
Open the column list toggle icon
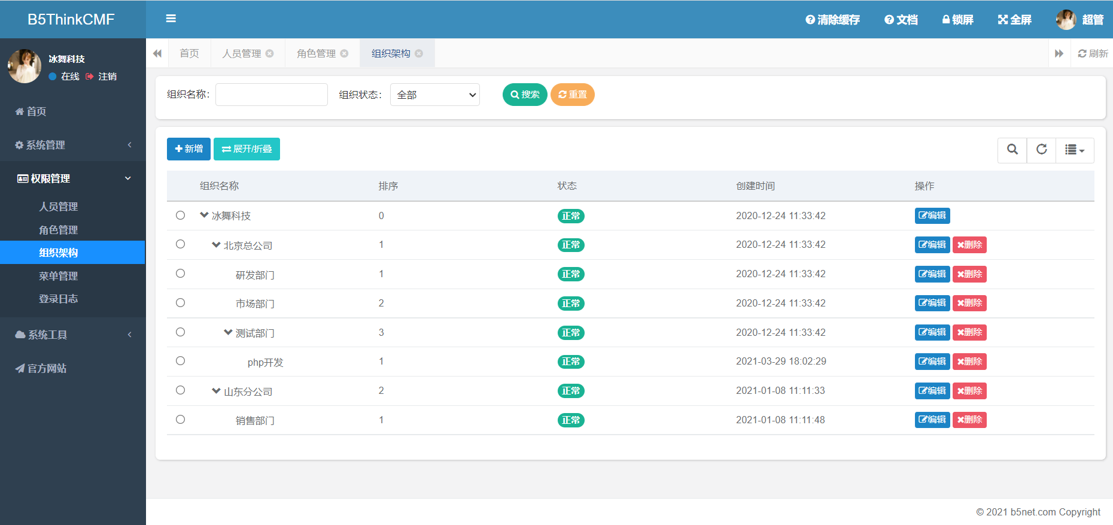[1075, 150]
